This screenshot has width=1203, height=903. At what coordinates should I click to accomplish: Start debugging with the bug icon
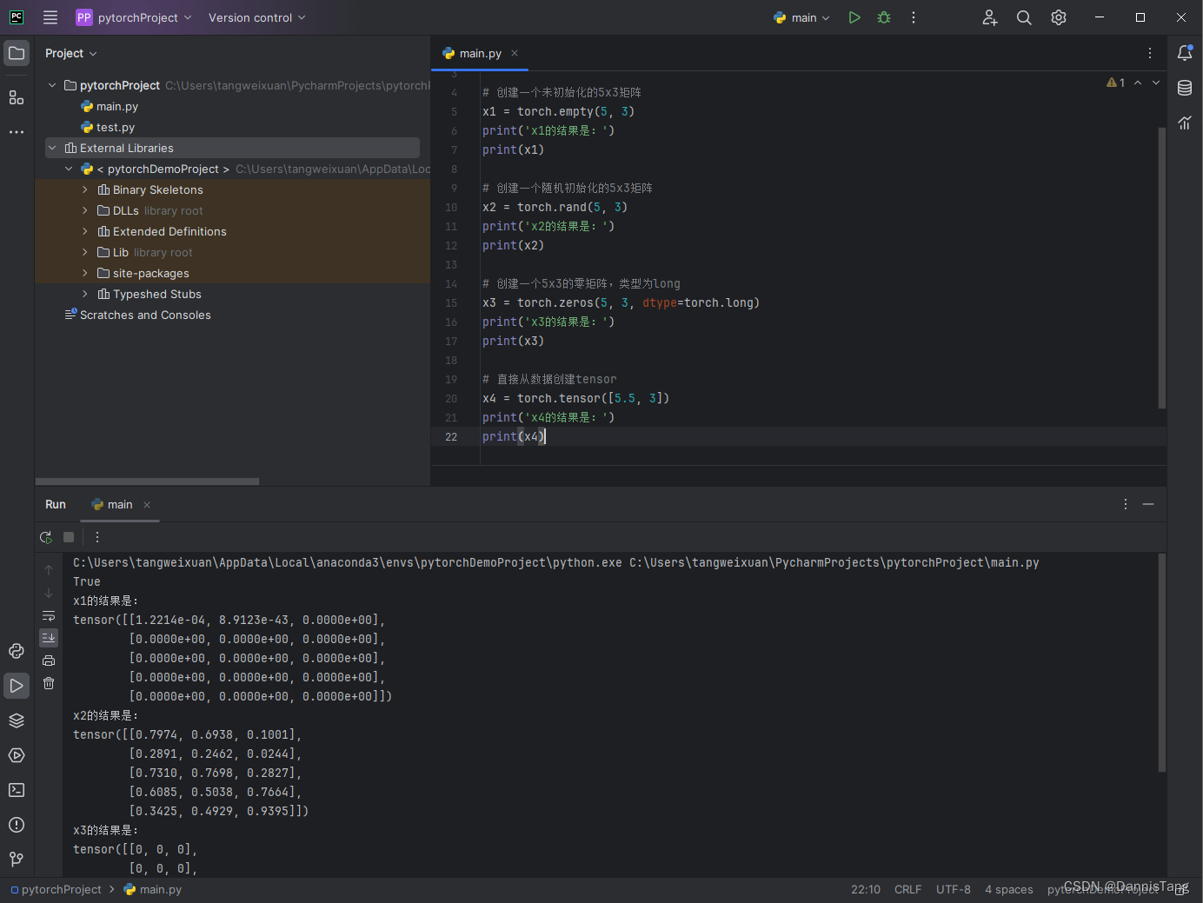[x=884, y=17]
